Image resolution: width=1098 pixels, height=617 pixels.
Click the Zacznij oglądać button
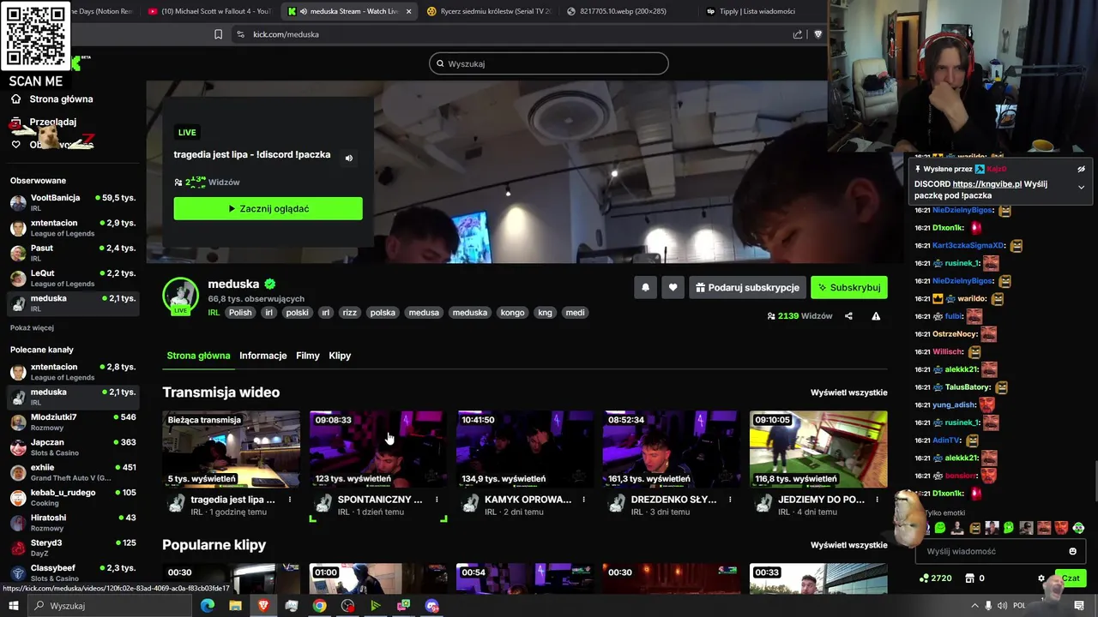pos(268,208)
